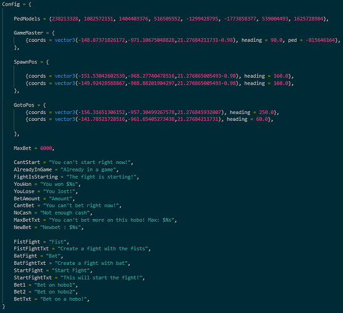Click string "Create a fight with the fists"
The height and width of the screenshot is (313, 343).
click(x=103, y=249)
